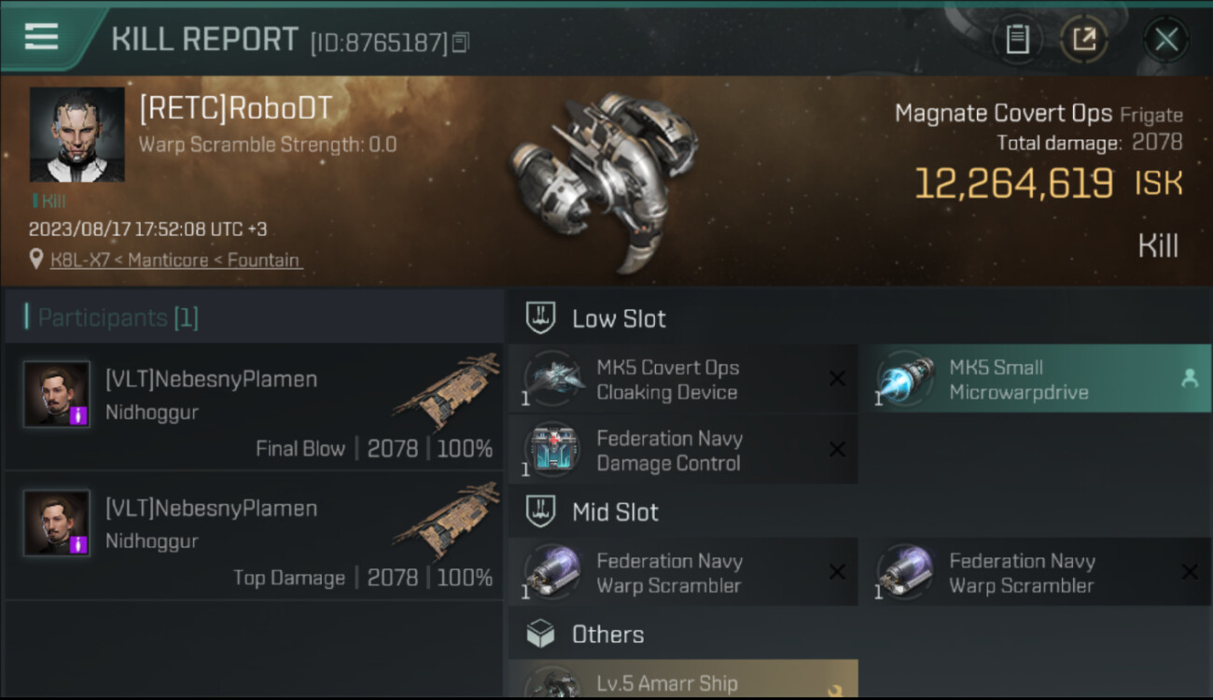Select the MK5 Small Microwarpdrive item
Screen dimensions: 1213x700
click(1035, 379)
